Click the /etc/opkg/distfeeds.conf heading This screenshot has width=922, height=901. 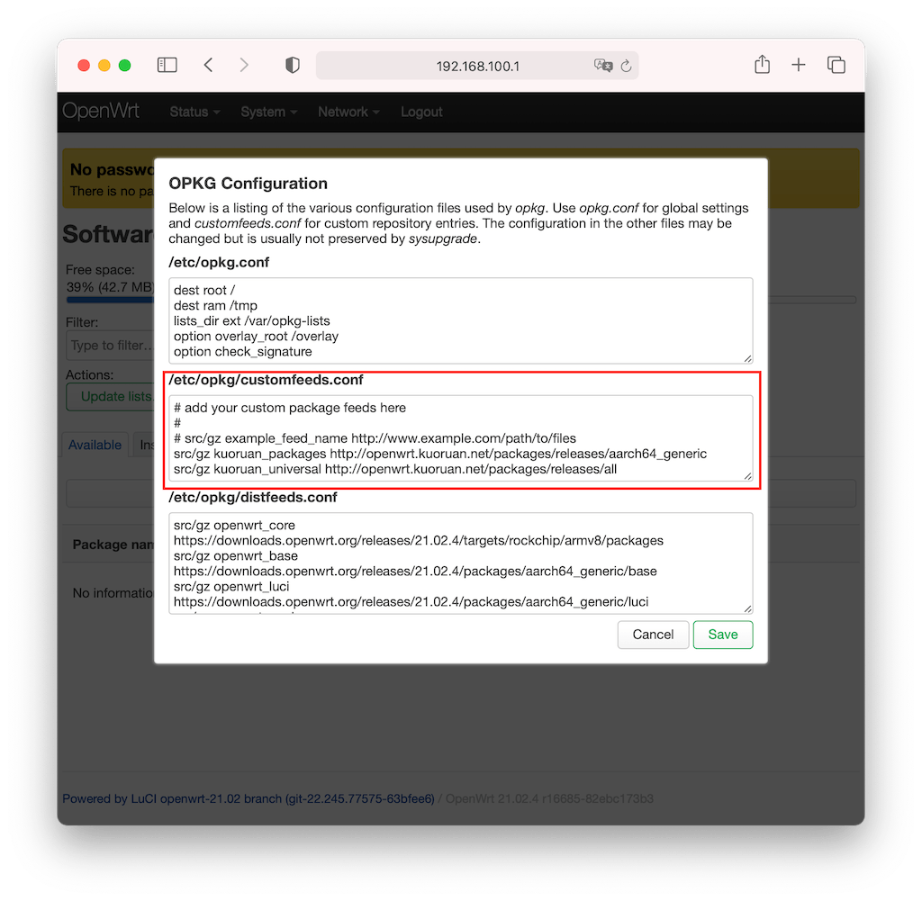tap(253, 497)
